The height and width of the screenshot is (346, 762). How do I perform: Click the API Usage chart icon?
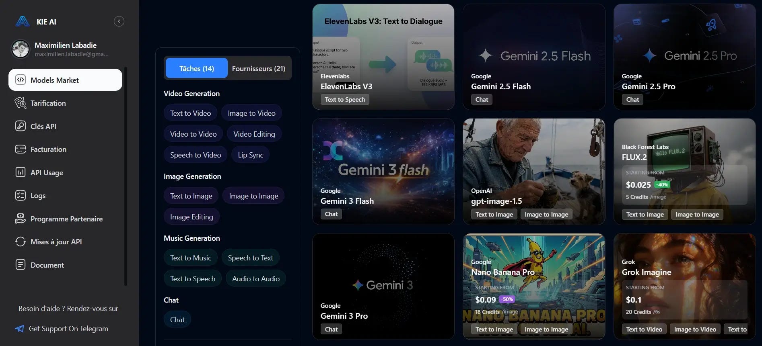tap(21, 172)
